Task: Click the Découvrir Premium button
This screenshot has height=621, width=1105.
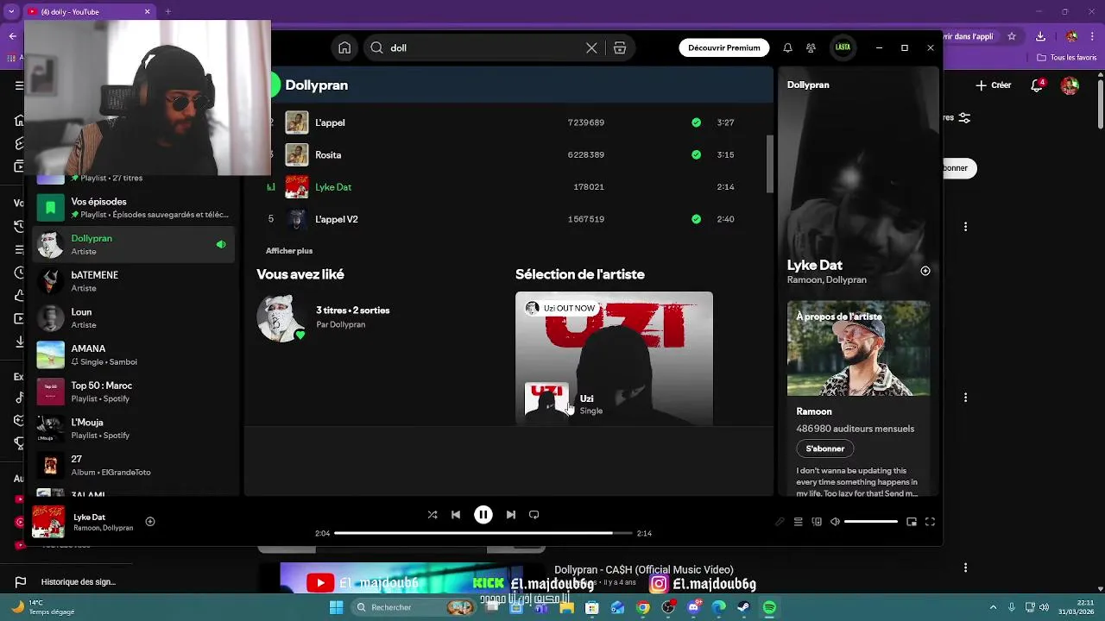Action: coord(724,48)
